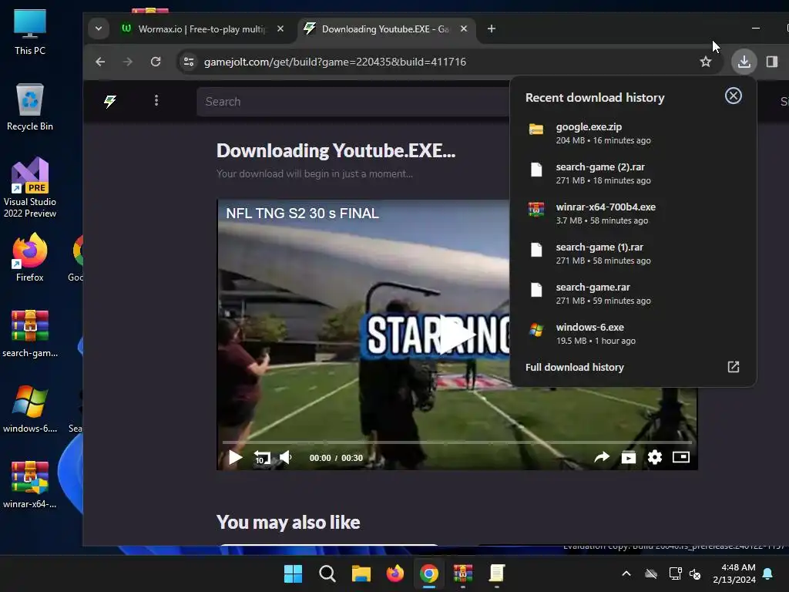Image resolution: width=789 pixels, height=592 pixels.
Task: Minimize the Chrome window
Action: click(x=756, y=29)
